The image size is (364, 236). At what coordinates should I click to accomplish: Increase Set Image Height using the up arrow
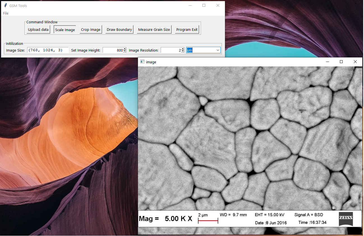click(x=125, y=48)
